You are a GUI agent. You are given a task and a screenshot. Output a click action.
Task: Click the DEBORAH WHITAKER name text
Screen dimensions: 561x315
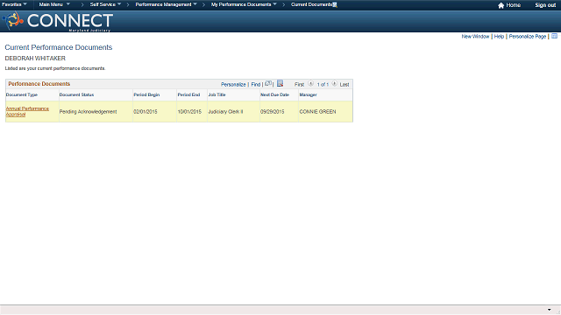pyautogui.click(x=35, y=59)
